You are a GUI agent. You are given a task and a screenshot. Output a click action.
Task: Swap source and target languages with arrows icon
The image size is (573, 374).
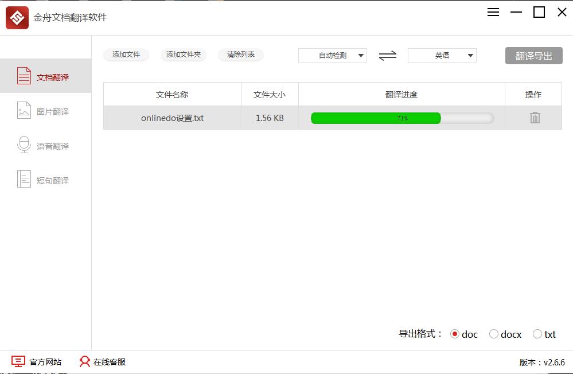pyautogui.click(x=387, y=55)
